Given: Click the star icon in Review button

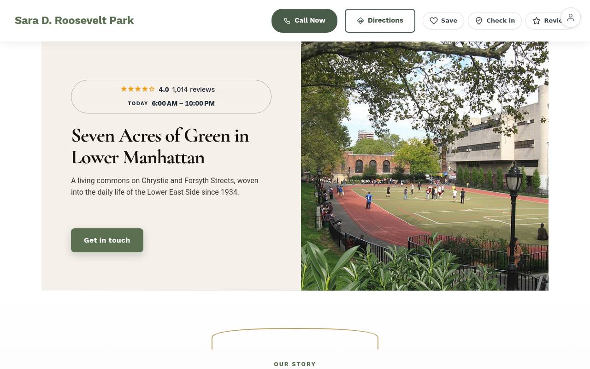Looking at the screenshot, I should pyautogui.click(x=537, y=21).
